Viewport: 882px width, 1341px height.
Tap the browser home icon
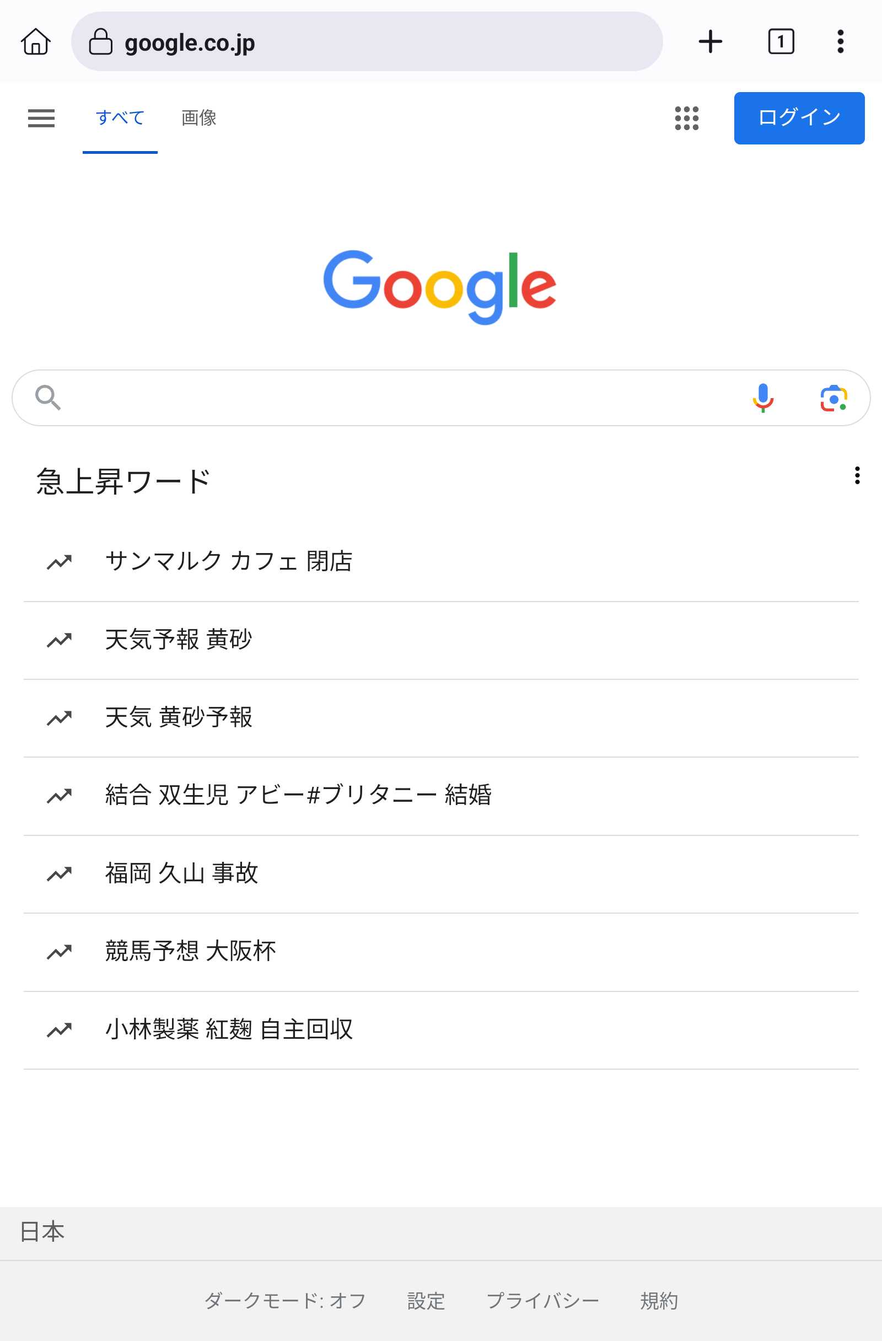[36, 42]
